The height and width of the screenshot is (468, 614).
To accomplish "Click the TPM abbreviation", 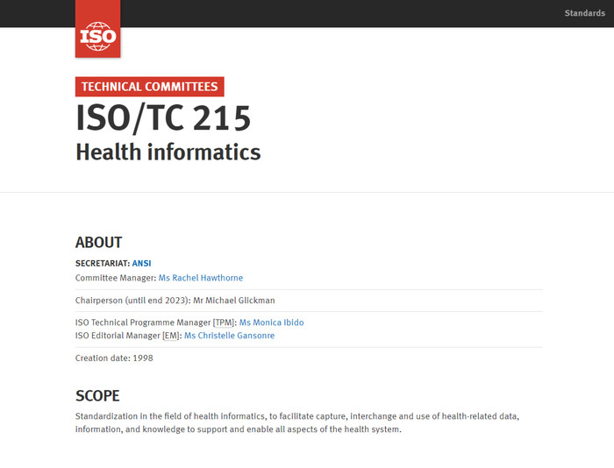I will pos(224,323).
